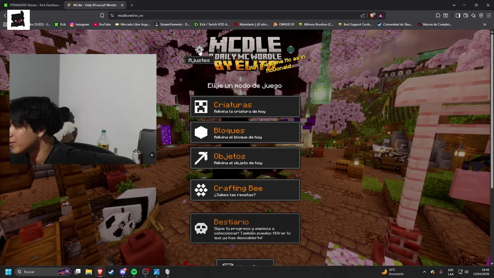494x278 pixels.
Task: Open the Kick bookmark
Action: click(60, 24)
